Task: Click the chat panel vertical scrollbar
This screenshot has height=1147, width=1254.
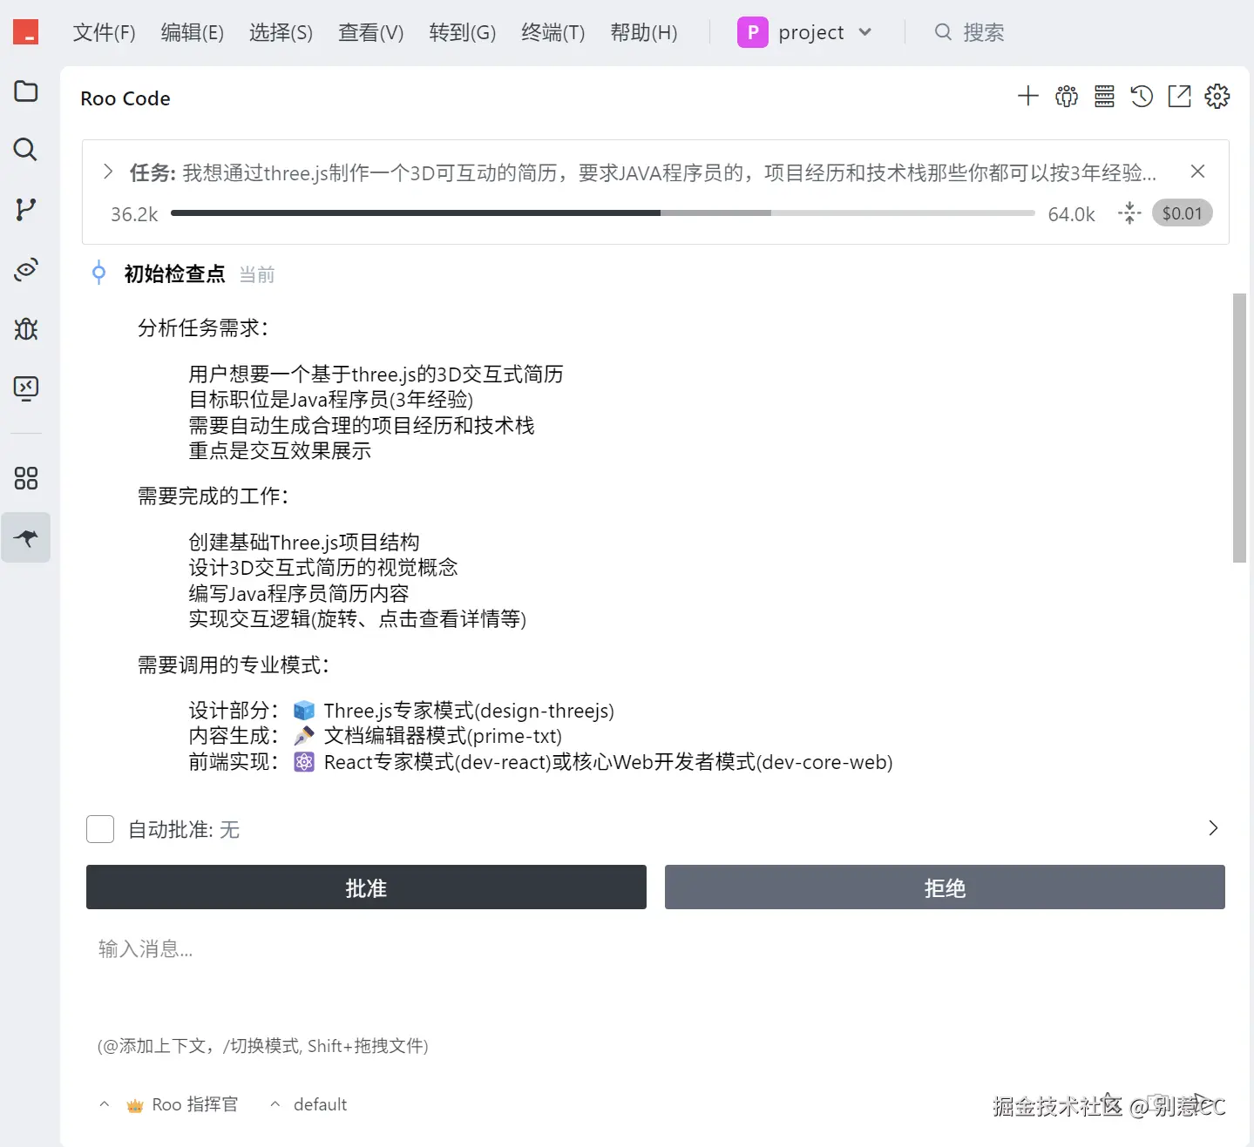Action: (1239, 428)
